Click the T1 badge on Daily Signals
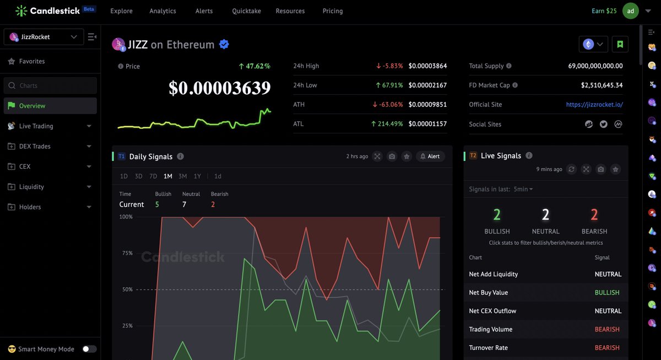The width and height of the screenshot is (661, 360). pos(122,157)
